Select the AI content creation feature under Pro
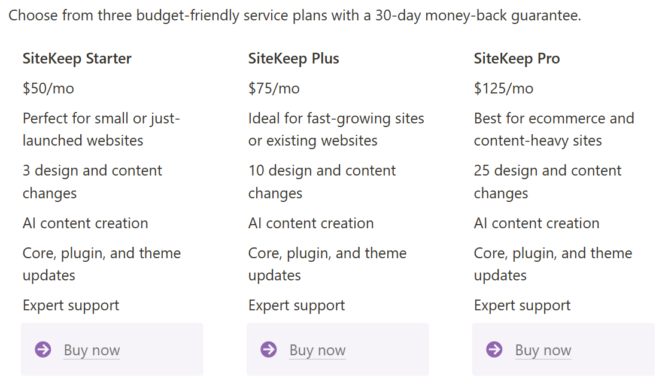Image resolution: width=665 pixels, height=387 pixels. click(536, 223)
